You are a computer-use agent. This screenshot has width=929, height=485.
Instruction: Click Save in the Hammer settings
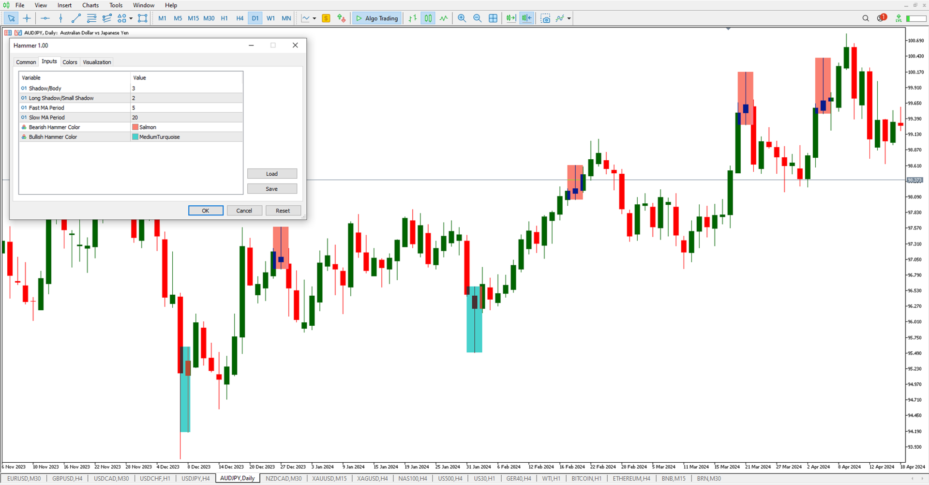pyautogui.click(x=272, y=188)
